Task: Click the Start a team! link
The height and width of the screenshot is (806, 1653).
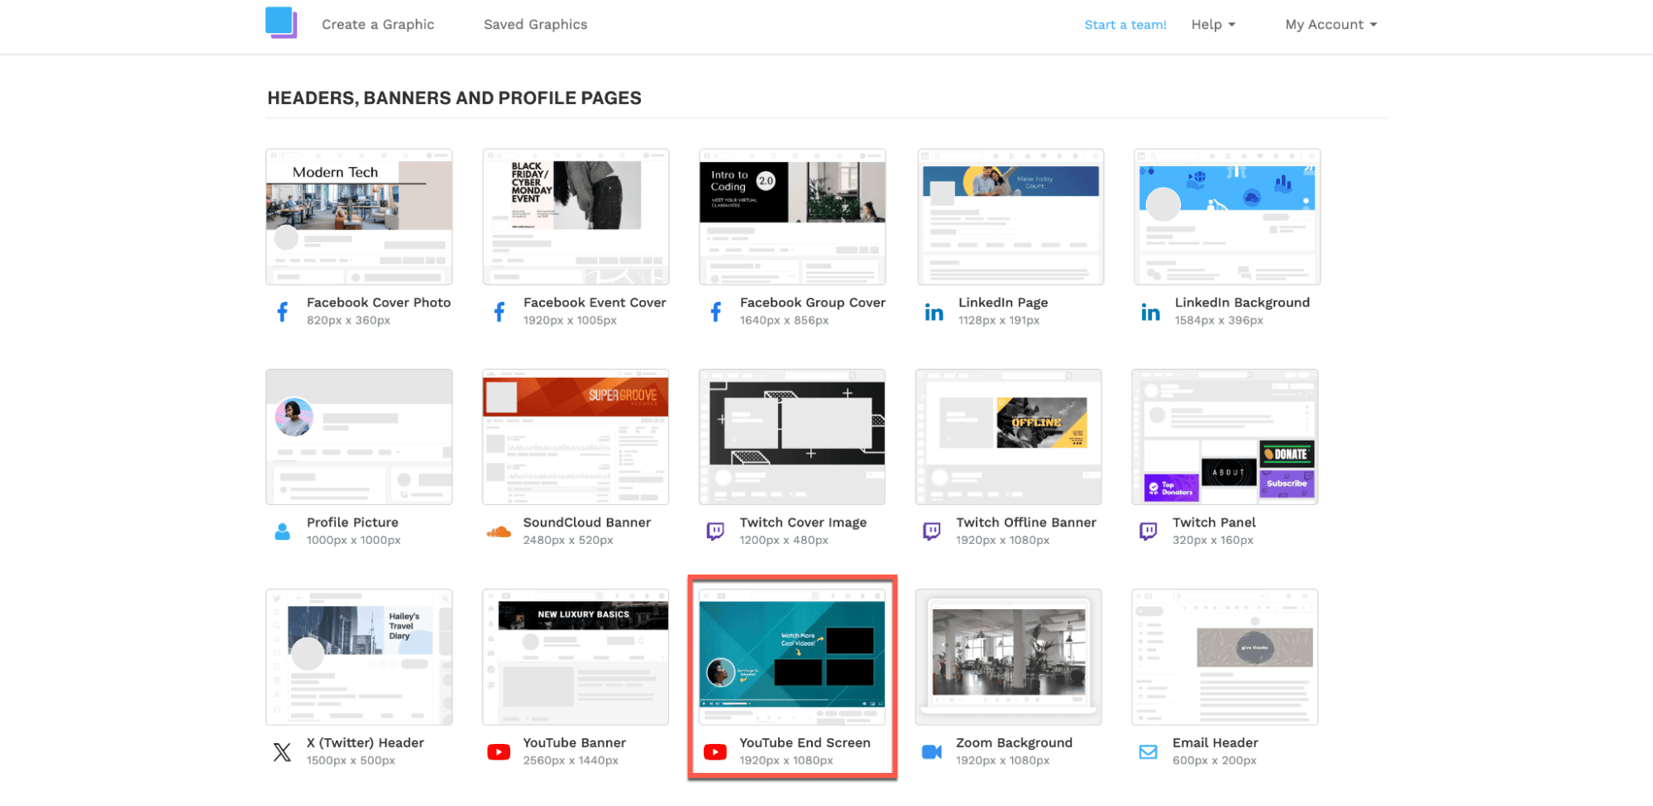Action: coord(1125,25)
